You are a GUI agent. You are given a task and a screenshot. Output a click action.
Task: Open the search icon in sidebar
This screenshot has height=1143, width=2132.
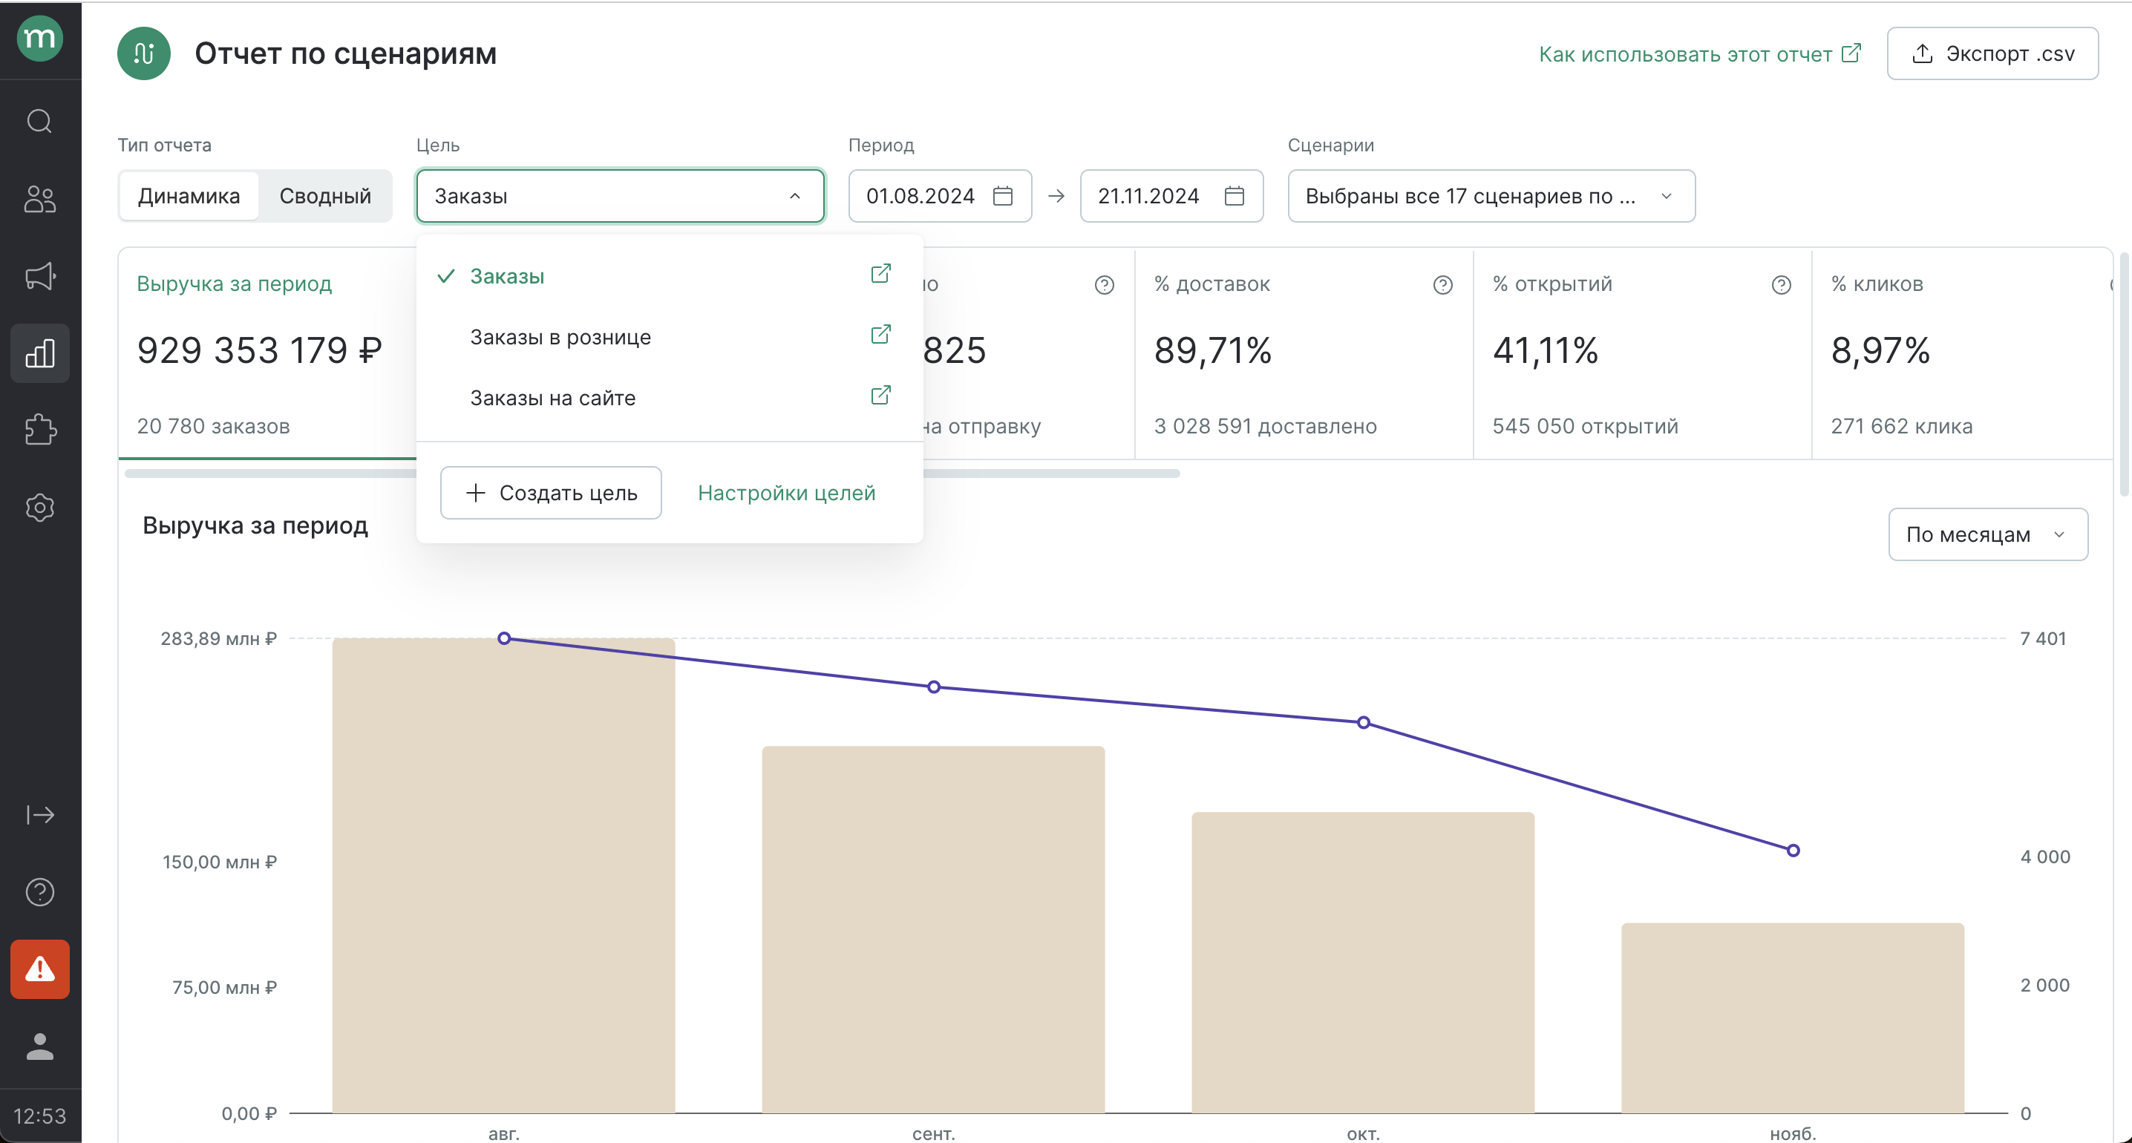point(40,122)
